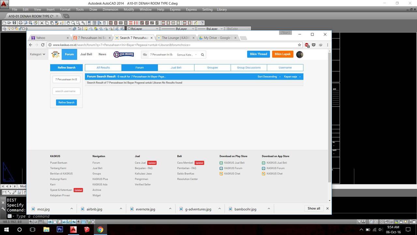Open the AutoCAD Dimension menu

pyautogui.click(x=110, y=9)
